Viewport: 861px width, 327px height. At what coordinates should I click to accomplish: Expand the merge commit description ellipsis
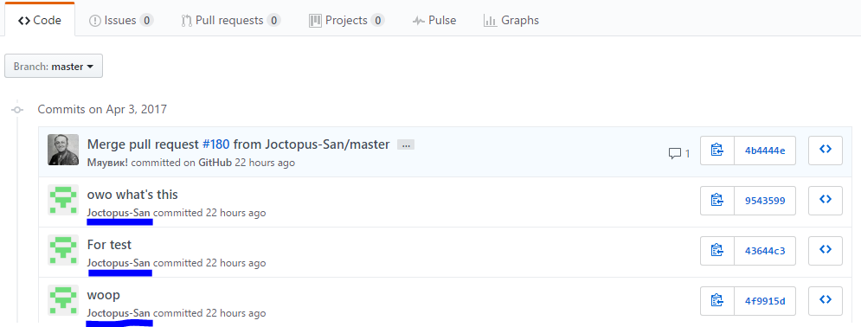tap(406, 144)
